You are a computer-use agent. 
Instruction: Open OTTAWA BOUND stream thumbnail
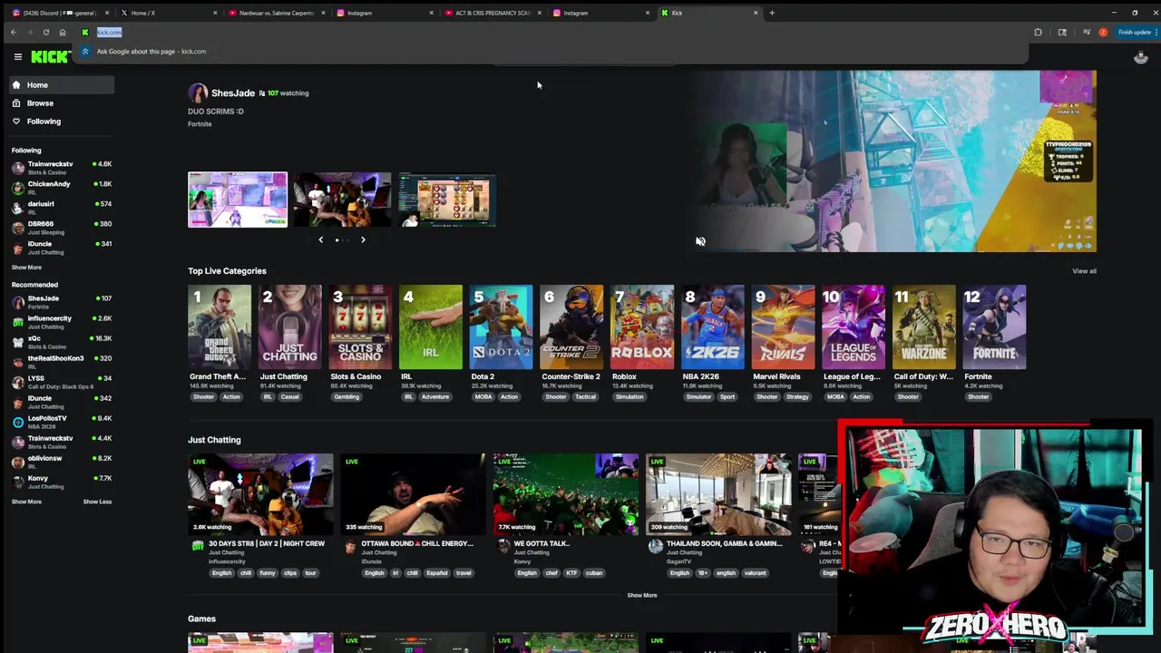coord(414,494)
